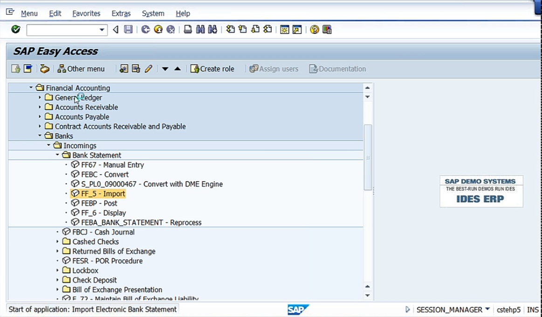Open the SESSION_MANAGER dropdown in status bar
Screen dimensions: 542x317
coord(487,309)
